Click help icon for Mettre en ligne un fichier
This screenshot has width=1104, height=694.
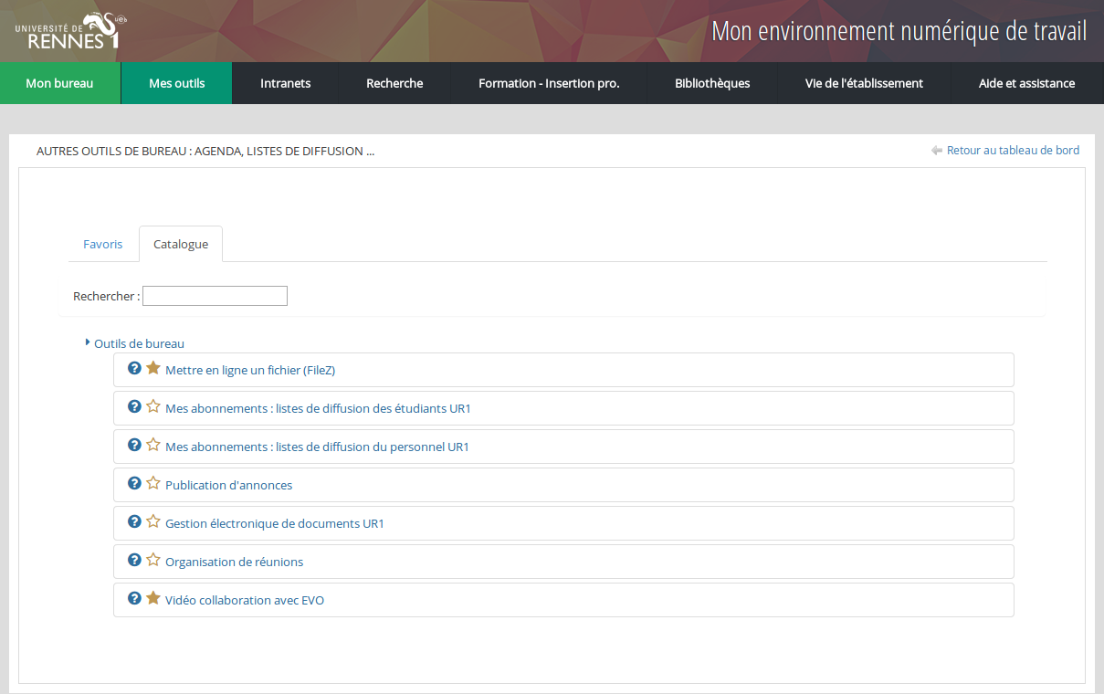click(x=134, y=368)
